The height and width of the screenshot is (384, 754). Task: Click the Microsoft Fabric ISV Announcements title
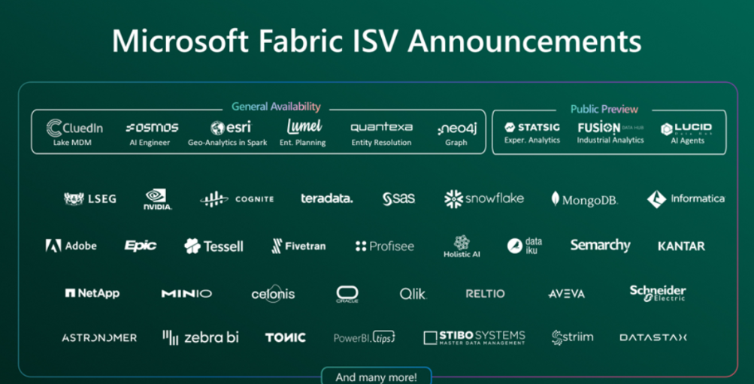(x=377, y=41)
